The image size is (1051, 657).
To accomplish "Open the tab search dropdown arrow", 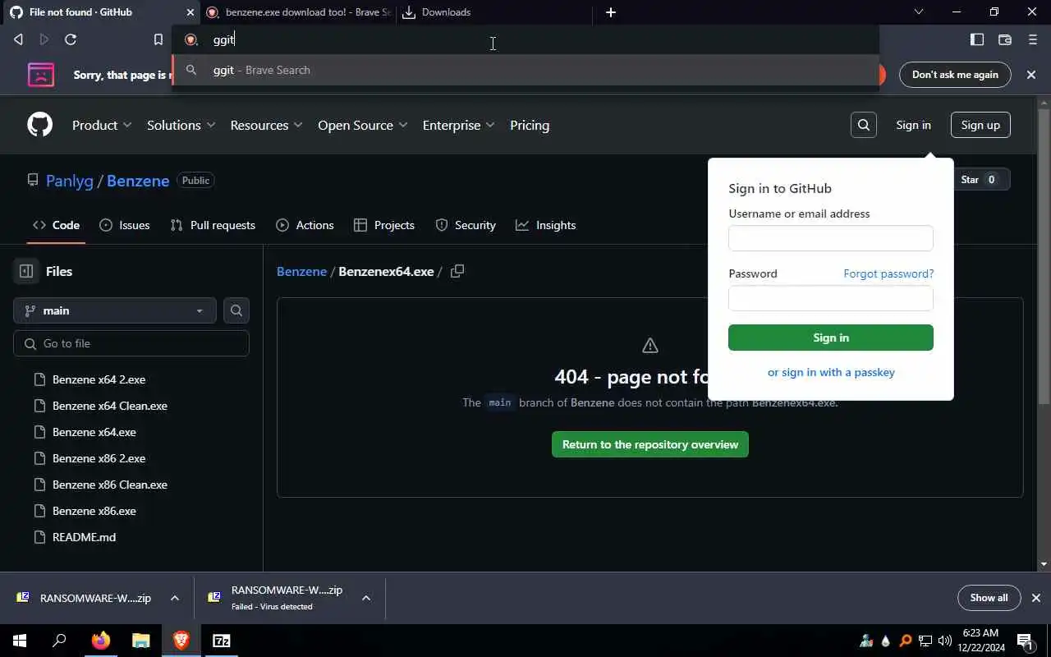I will tap(919, 12).
